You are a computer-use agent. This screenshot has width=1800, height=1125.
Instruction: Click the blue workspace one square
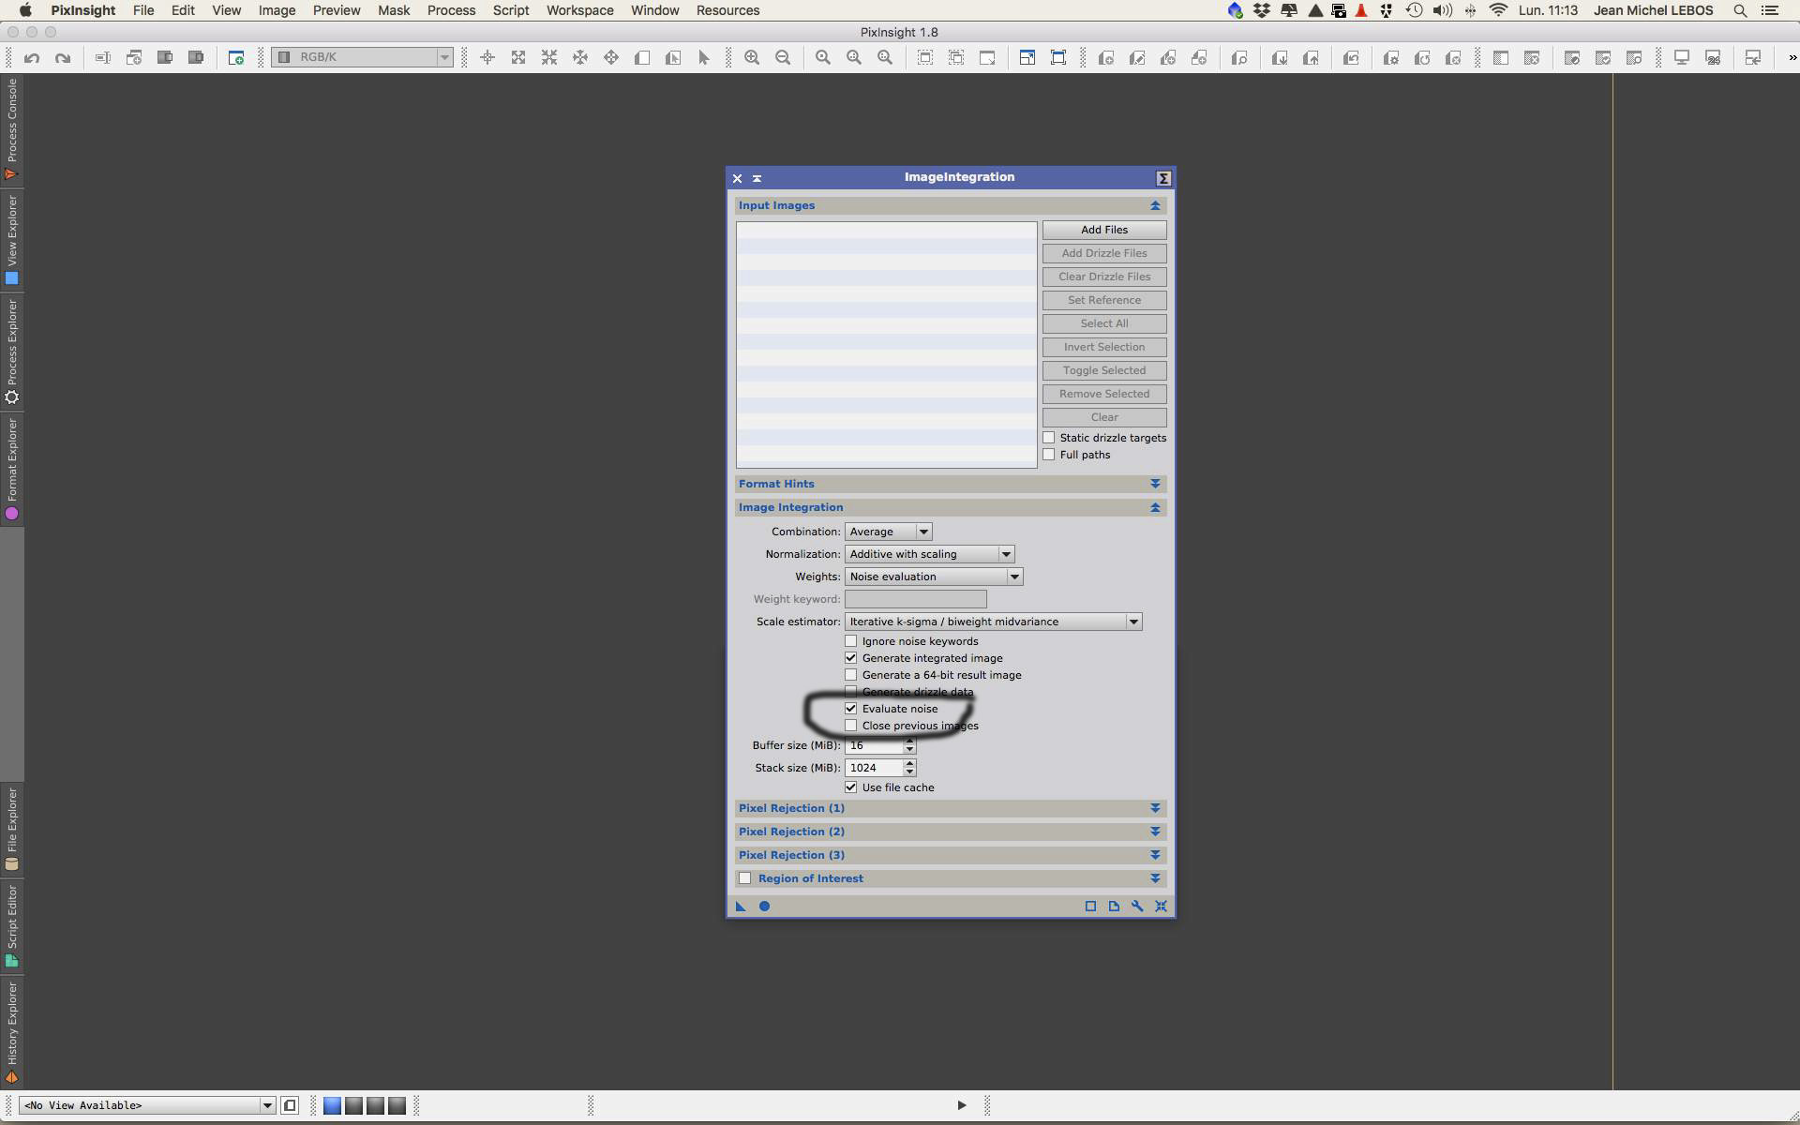(x=332, y=1106)
